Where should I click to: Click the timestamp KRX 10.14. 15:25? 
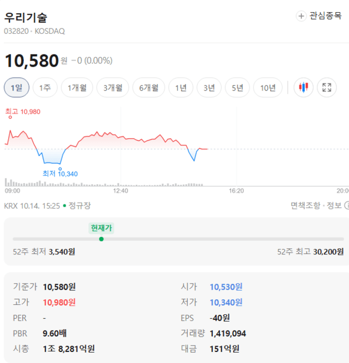(x=32, y=206)
